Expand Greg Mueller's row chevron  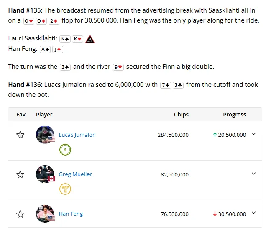tap(253, 174)
